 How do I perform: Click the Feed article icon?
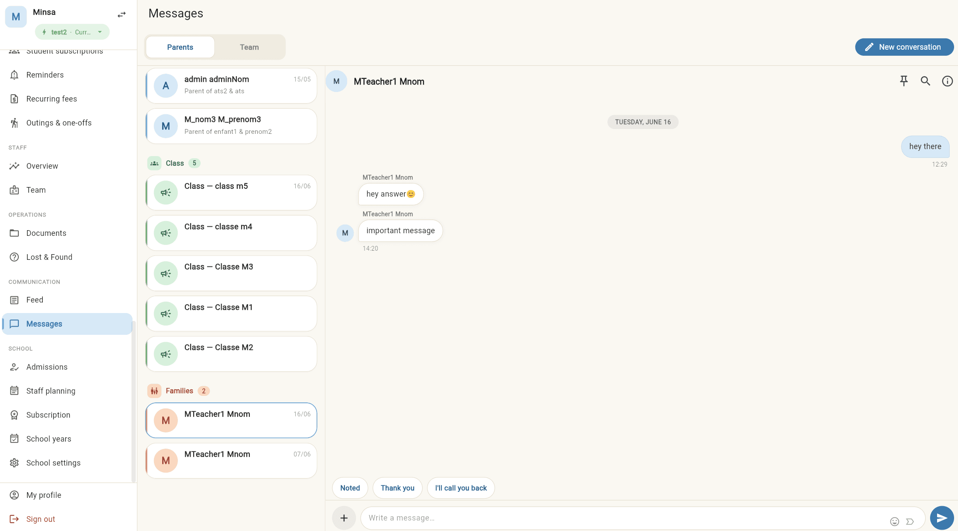[x=14, y=300]
